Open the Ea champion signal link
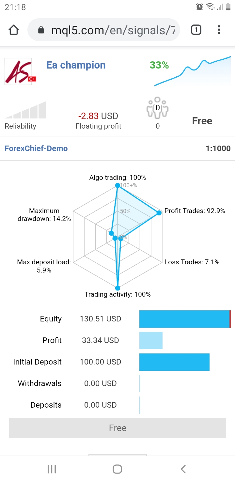Viewport: 235px width, 483px height. (76, 65)
